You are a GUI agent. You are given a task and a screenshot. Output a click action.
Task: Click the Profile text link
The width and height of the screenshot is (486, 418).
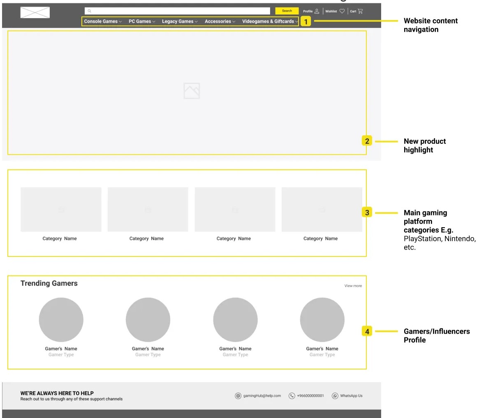click(x=308, y=11)
